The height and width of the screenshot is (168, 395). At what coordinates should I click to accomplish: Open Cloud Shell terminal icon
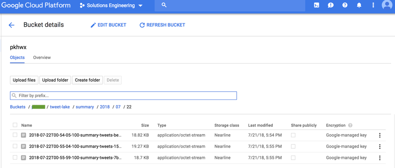[316, 6]
